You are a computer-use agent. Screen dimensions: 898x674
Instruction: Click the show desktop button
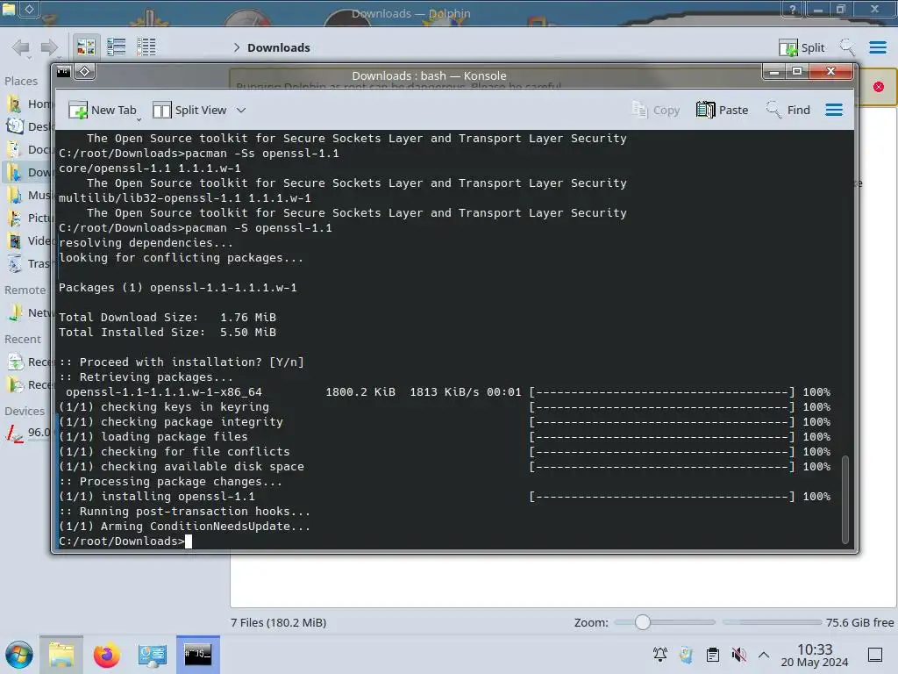coord(875,655)
